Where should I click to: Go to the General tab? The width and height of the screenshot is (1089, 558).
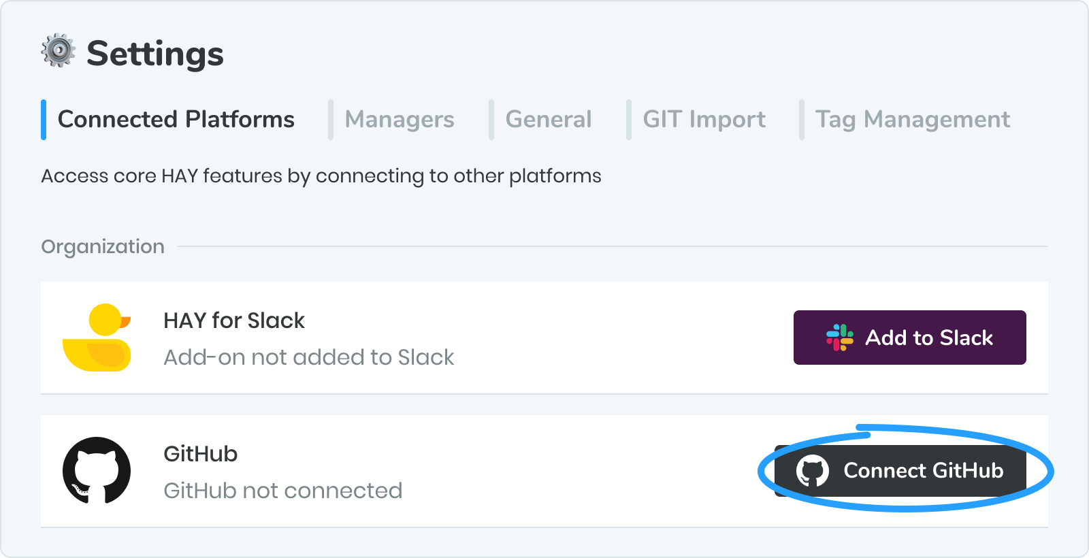click(549, 120)
